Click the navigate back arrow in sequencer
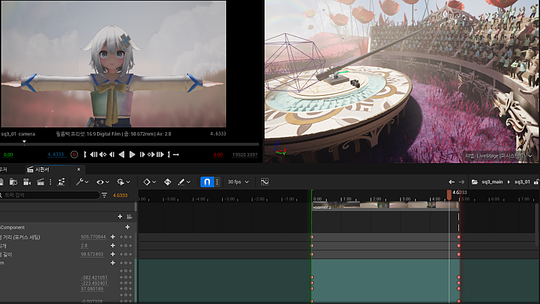 tap(452, 182)
